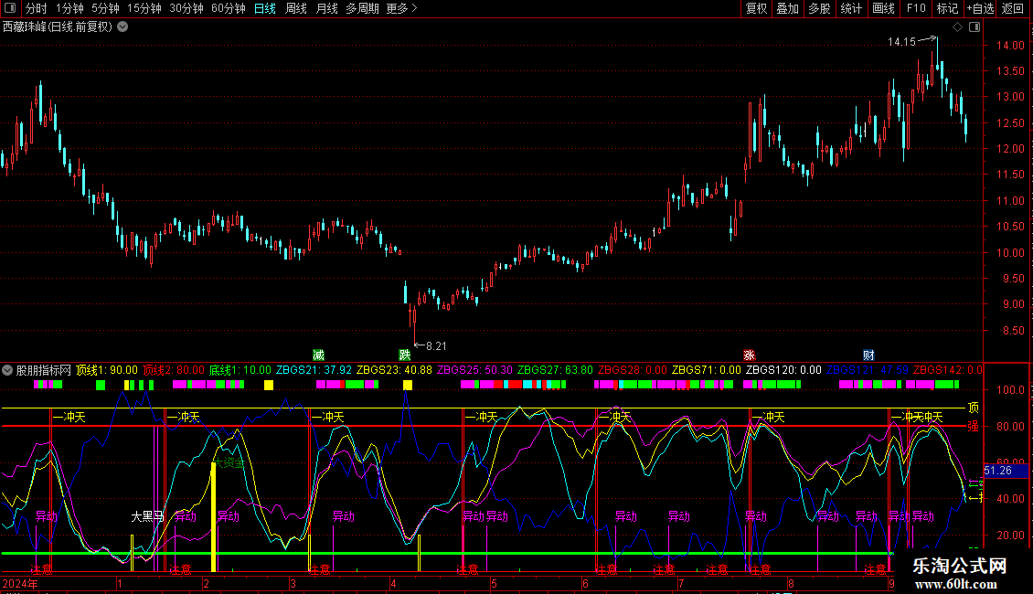Viewport: 1033px width, 594px height.
Task: Click the red 涨 event marker
Action: [x=749, y=355]
